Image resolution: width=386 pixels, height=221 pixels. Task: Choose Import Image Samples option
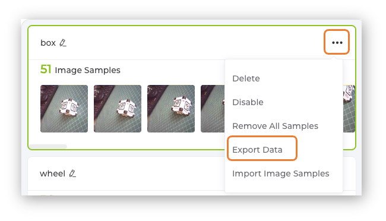281,173
